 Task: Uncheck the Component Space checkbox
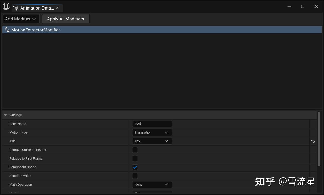pos(135,167)
